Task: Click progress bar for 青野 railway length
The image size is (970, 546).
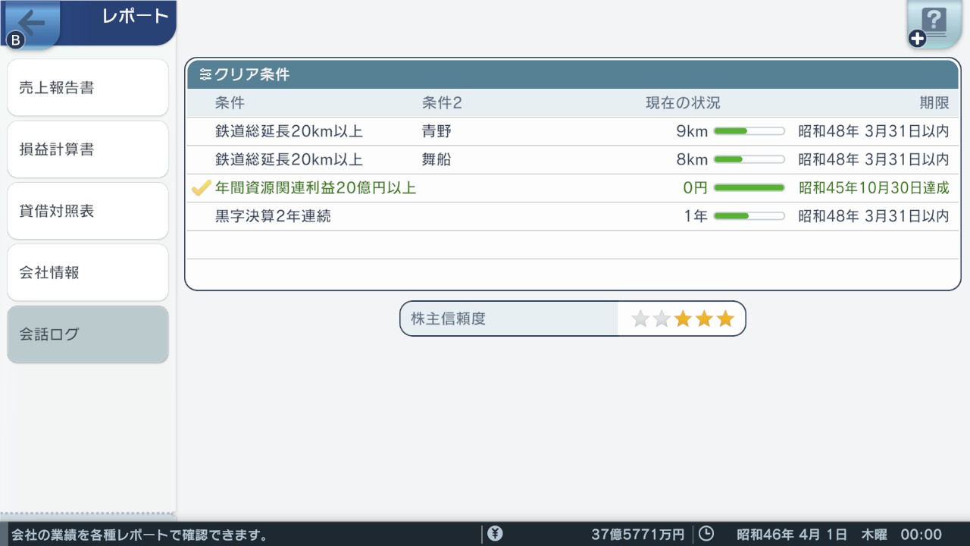Action: click(749, 131)
